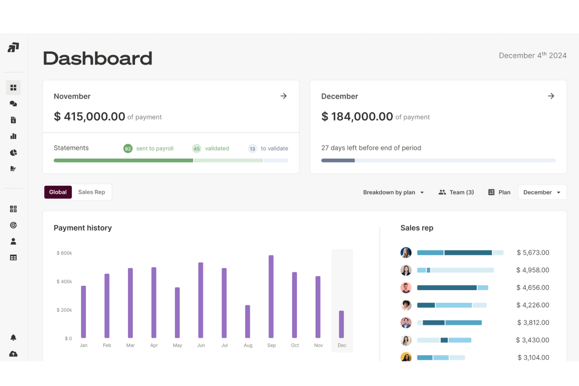The height and width of the screenshot is (386, 579).
Task: Select the table view icon in sidebar
Action: pos(13,257)
